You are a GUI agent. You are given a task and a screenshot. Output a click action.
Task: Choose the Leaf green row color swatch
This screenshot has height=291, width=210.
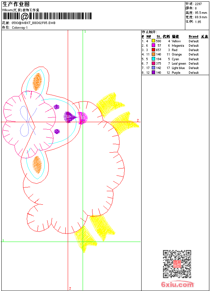pos(153,63)
